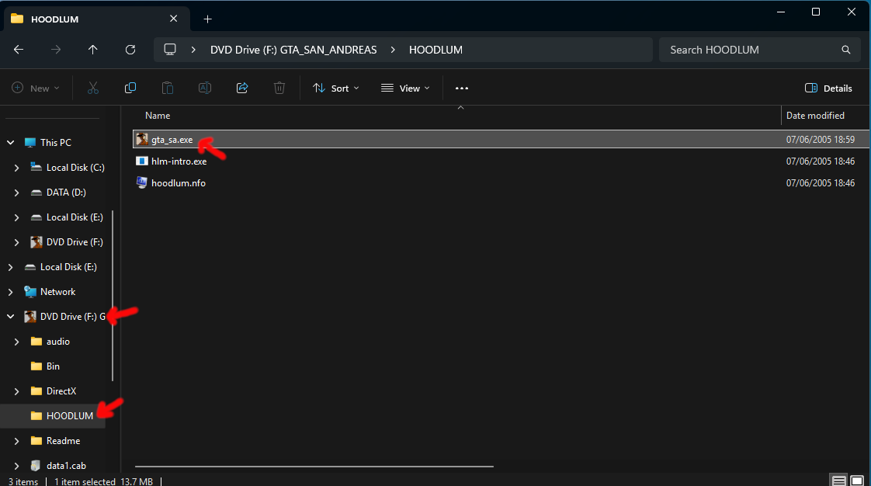Click the Share icon in toolbar
The width and height of the screenshot is (871, 486).
[241, 88]
